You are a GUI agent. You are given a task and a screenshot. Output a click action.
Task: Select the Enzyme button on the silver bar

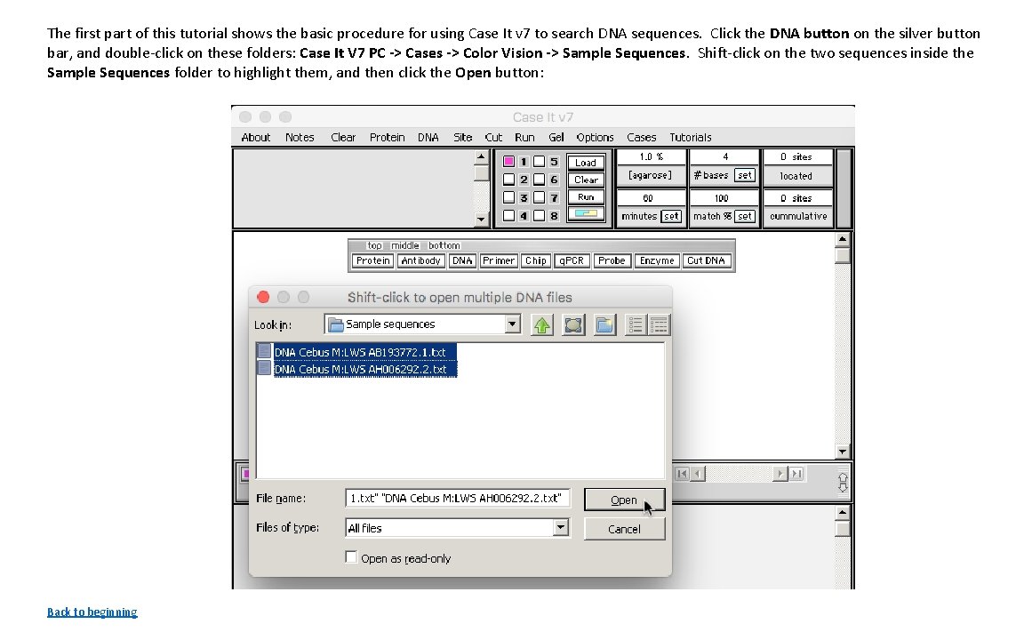(657, 260)
